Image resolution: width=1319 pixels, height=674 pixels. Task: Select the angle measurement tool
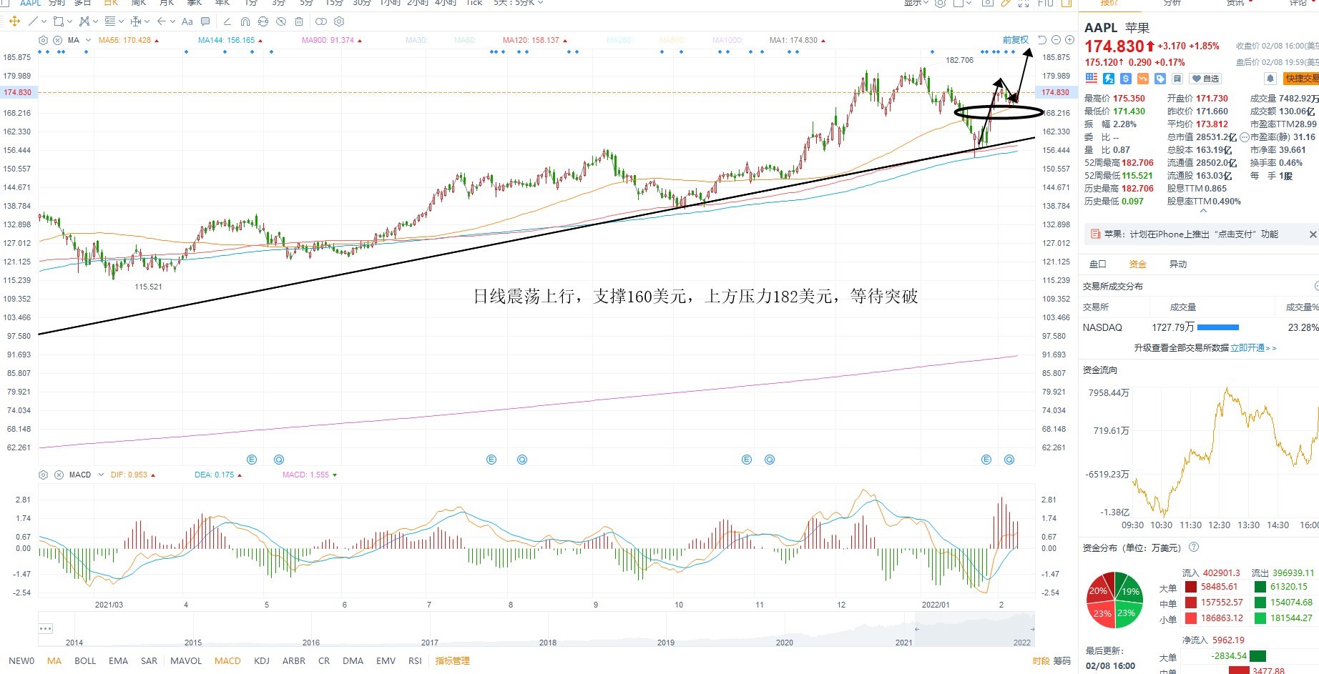(x=227, y=21)
